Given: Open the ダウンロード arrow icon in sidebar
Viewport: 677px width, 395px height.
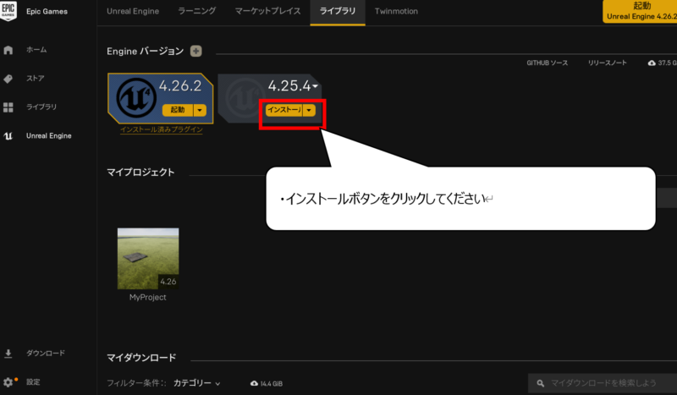Looking at the screenshot, I should (8, 354).
